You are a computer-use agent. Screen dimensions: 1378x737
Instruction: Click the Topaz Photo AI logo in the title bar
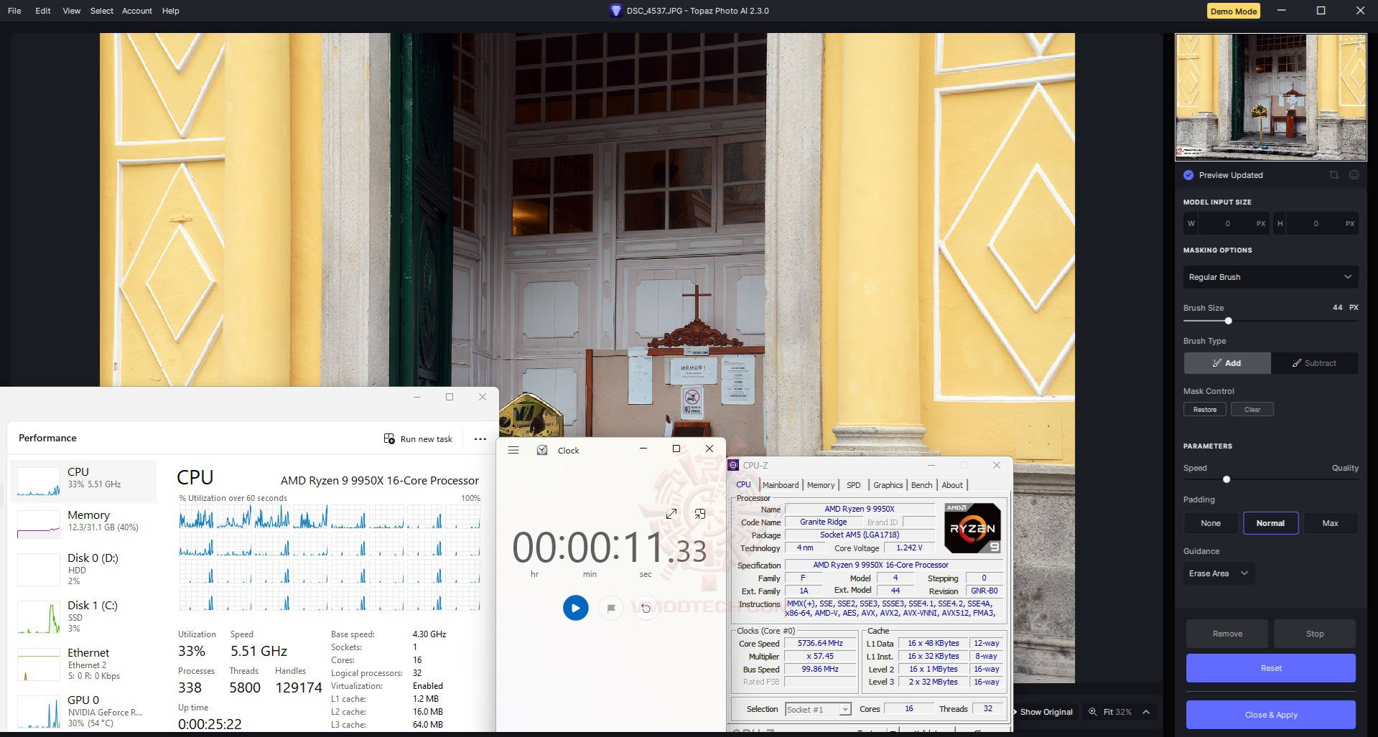(x=615, y=11)
